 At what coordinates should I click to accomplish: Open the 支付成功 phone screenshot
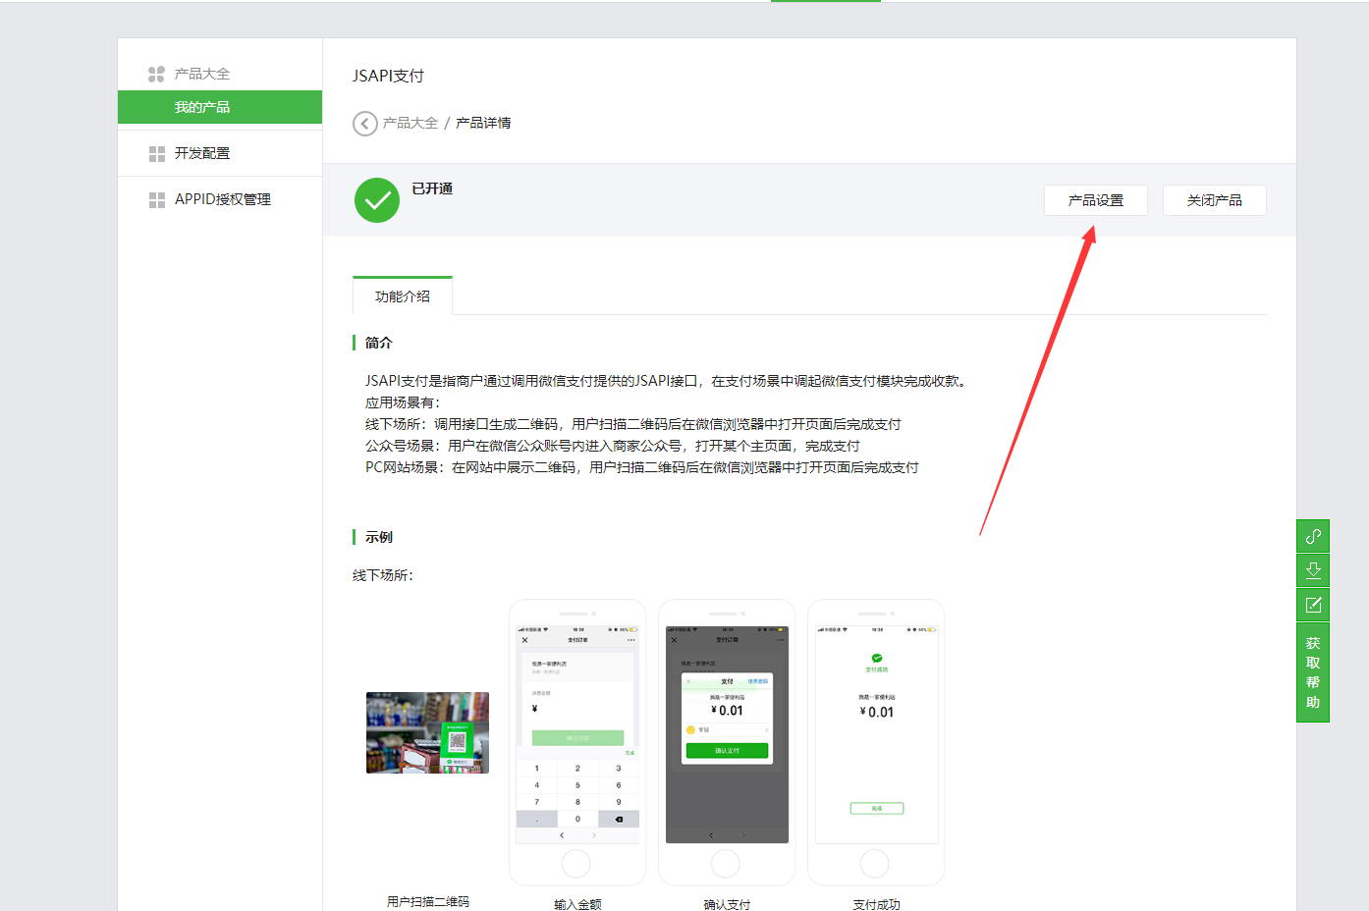point(876,742)
